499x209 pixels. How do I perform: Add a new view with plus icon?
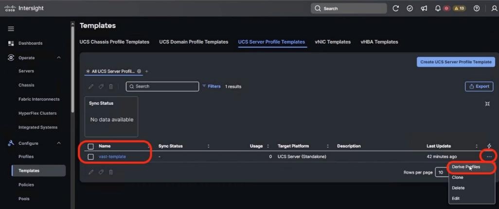click(x=147, y=71)
